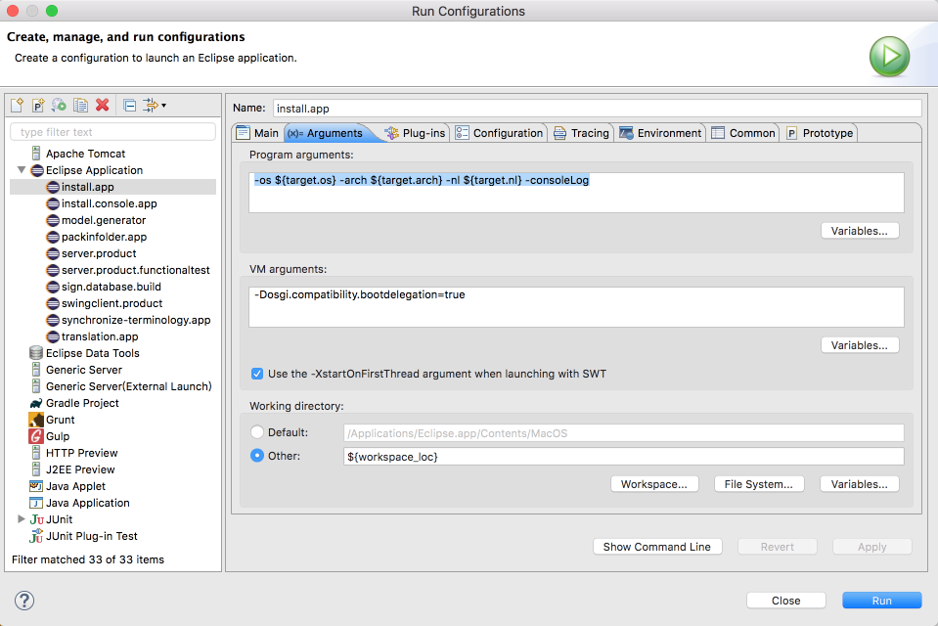Click the type filter text field
Screen dimensions: 938x626
pos(112,132)
